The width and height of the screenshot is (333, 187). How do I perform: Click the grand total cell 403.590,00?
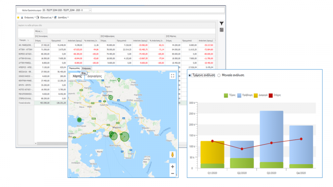click(x=42, y=103)
